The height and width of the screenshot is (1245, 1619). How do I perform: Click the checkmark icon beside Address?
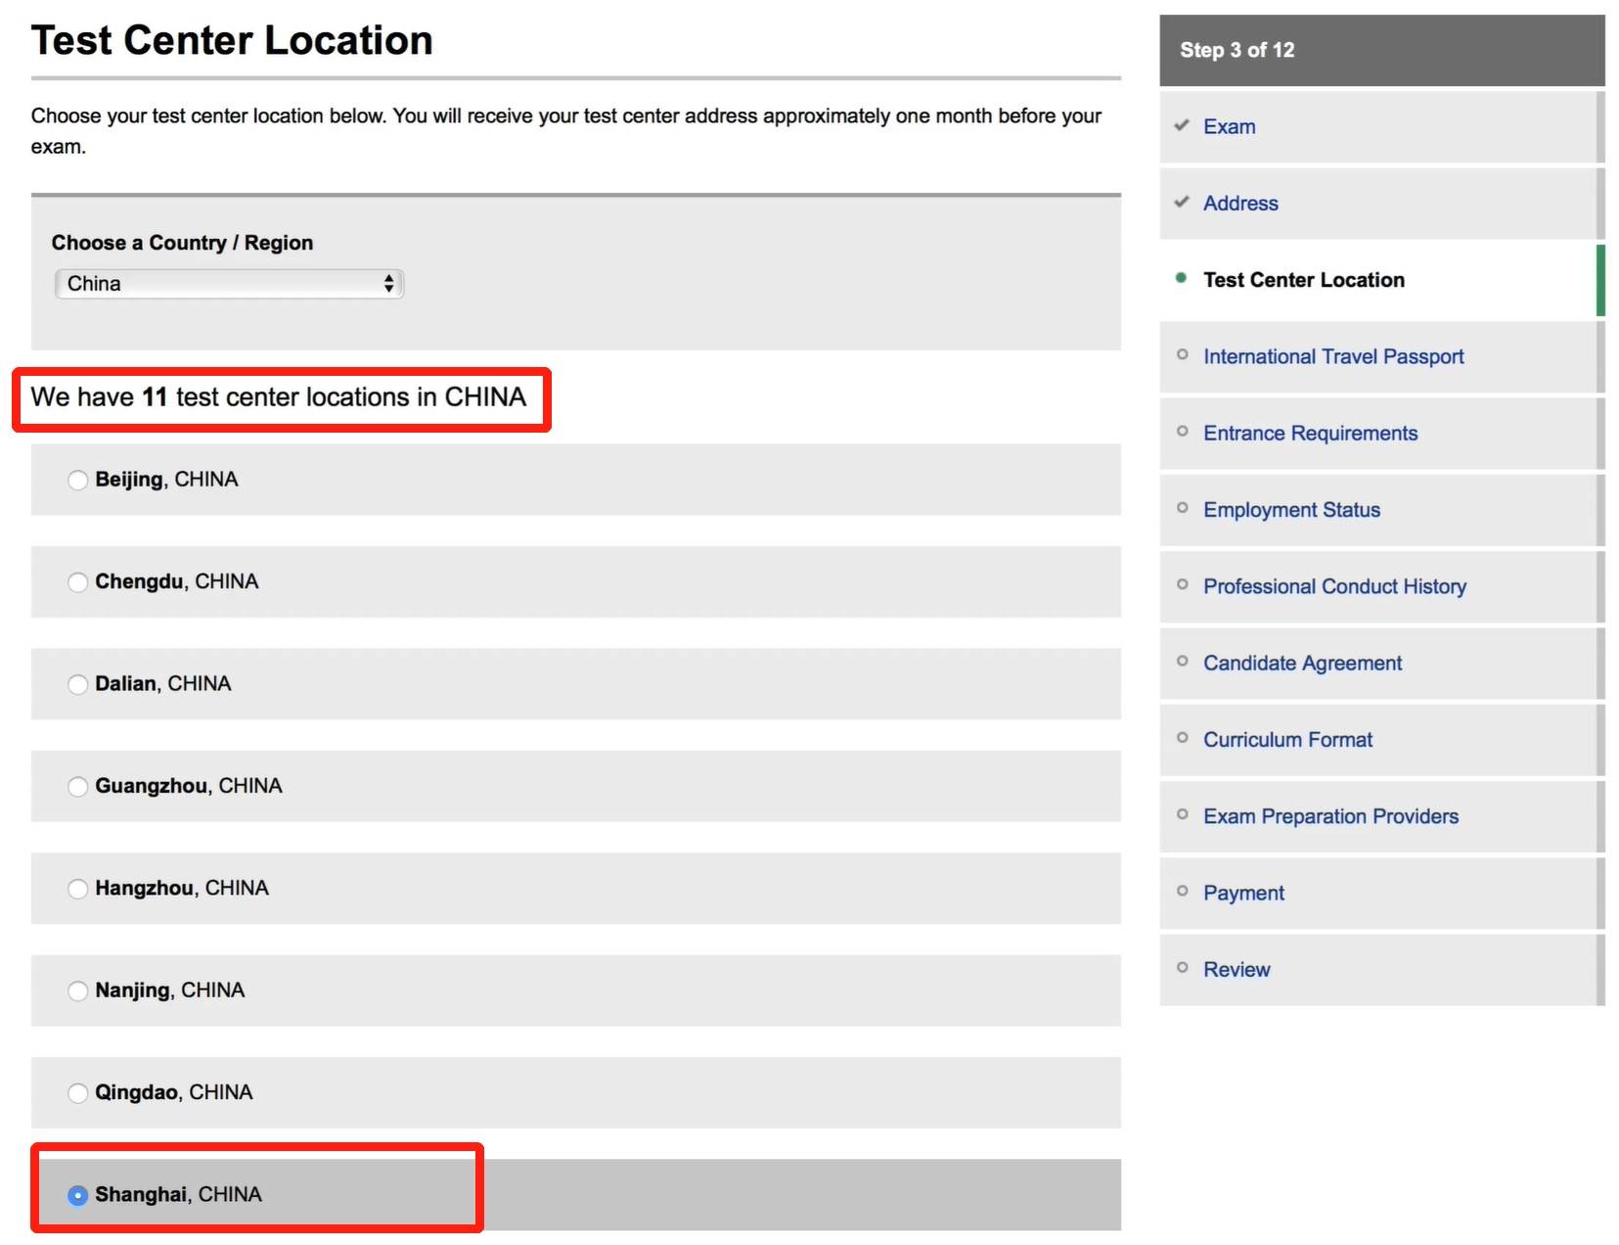click(1182, 202)
